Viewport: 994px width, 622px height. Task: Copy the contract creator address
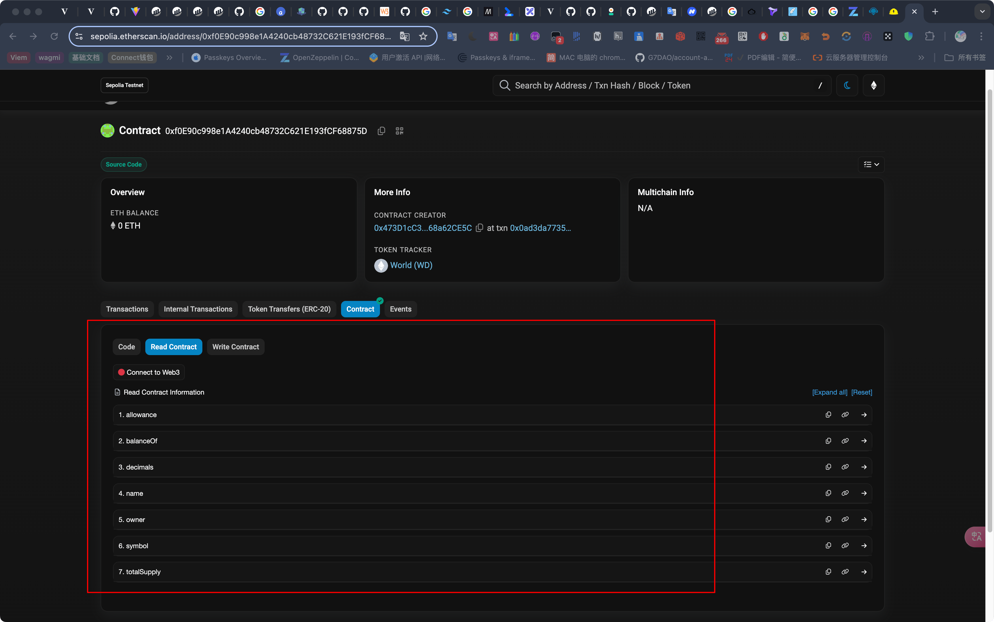click(479, 228)
